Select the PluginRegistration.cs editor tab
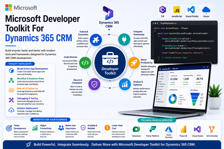This screenshot has height=149, width=224. pyautogui.click(x=169, y=23)
